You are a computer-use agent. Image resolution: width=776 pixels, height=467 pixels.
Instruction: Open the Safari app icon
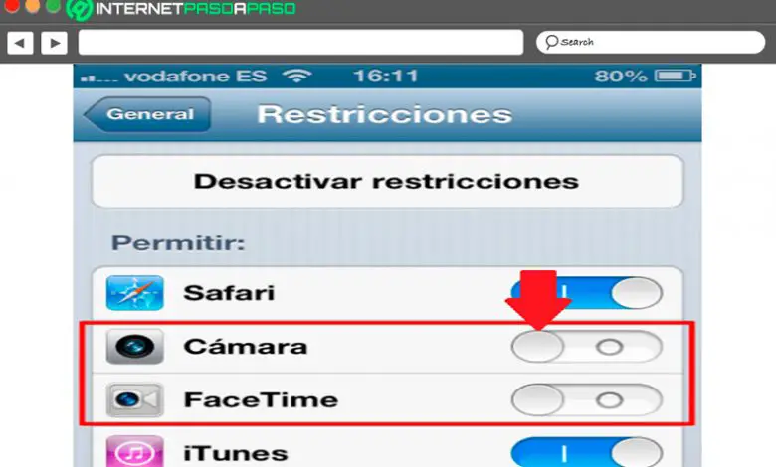pyautogui.click(x=134, y=293)
